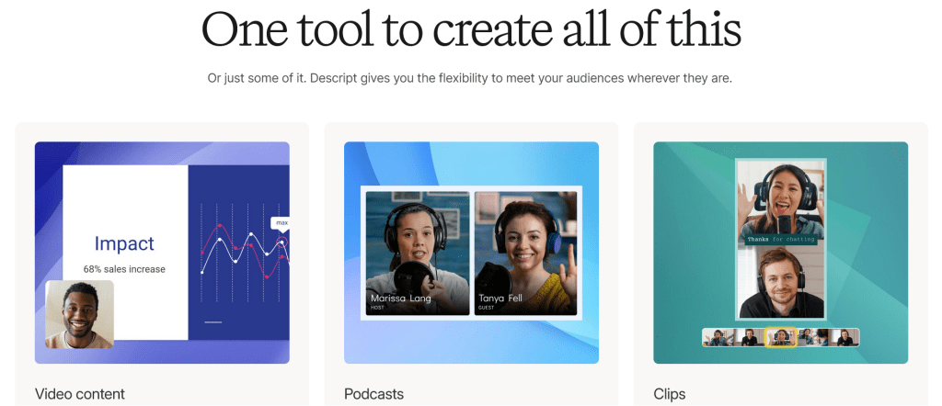Screen dimensions: 942x406
Task: Click the 'max' tooltip on the chart
Action: click(x=281, y=222)
